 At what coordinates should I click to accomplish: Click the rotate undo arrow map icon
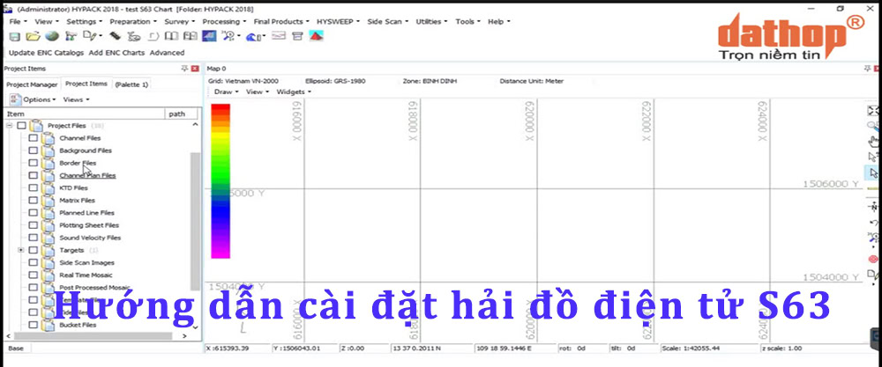pos(873,223)
